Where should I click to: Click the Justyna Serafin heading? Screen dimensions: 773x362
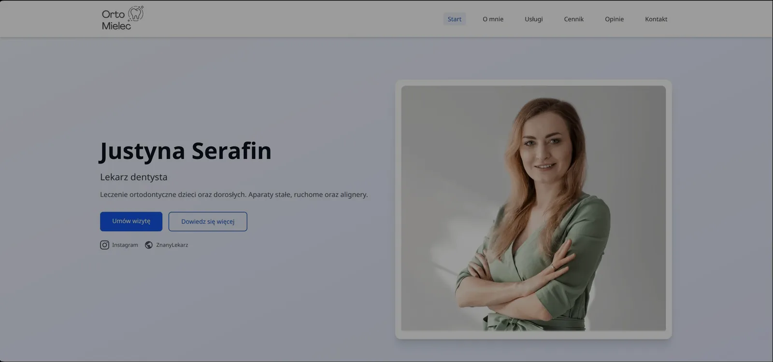tap(186, 151)
